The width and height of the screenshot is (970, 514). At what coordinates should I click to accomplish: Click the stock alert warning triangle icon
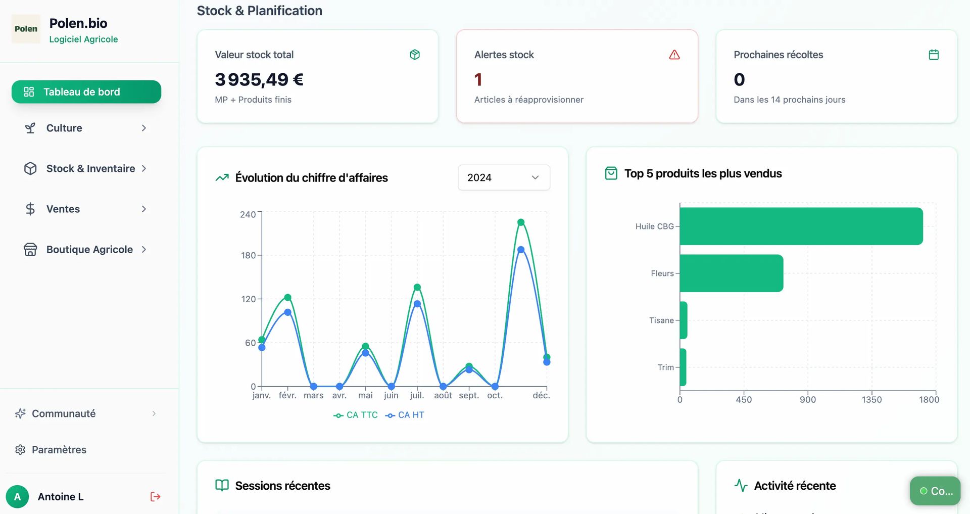coord(674,55)
